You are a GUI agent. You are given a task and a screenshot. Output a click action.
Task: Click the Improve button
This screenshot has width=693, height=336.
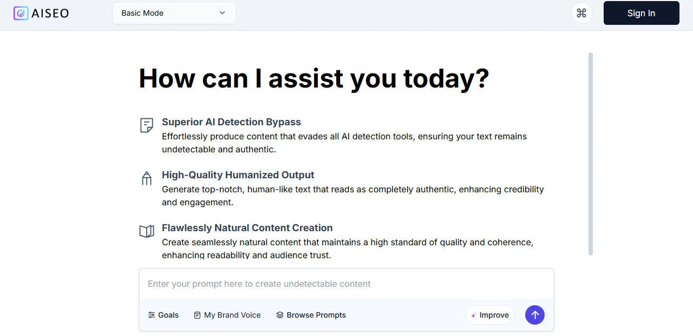pos(489,315)
